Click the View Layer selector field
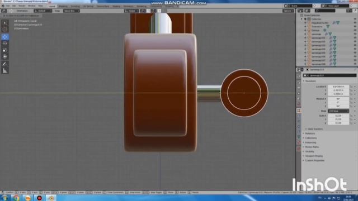The height and width of the screenshot is (201, 358). pyautogui.click(x=336, y=6)
